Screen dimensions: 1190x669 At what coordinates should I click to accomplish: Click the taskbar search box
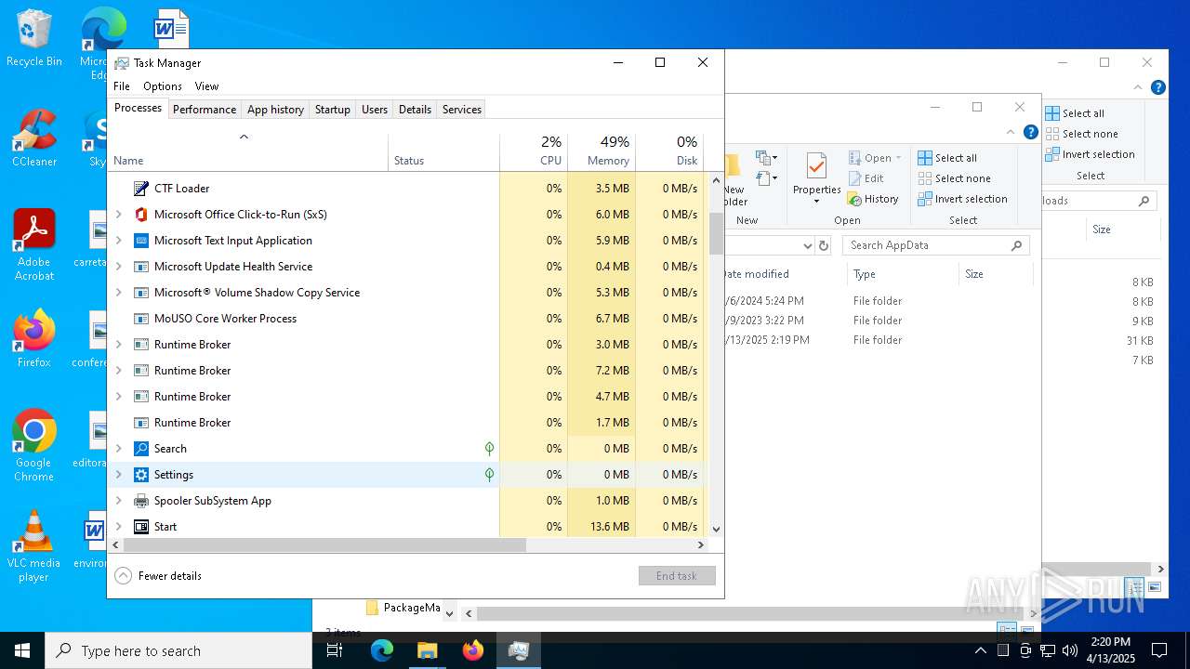tap(178, 650)
